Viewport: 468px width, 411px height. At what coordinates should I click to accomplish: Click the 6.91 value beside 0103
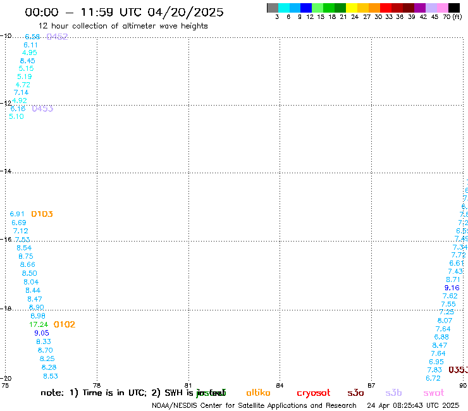(x=17, y=214)
